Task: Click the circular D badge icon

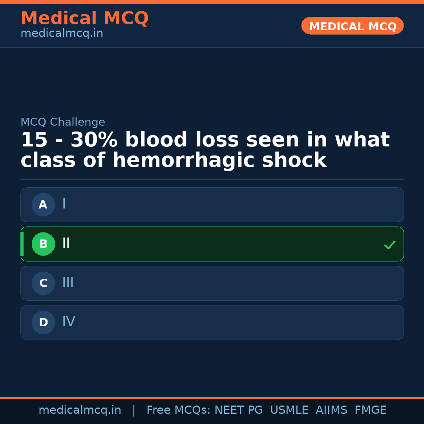Action: pyautogui.click(x=43, y=322)
